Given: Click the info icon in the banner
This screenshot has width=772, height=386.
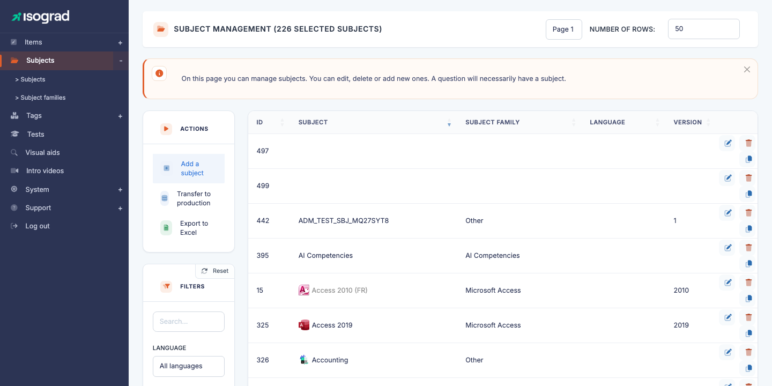Looking at the screenshot, I should tap(159, 73).
